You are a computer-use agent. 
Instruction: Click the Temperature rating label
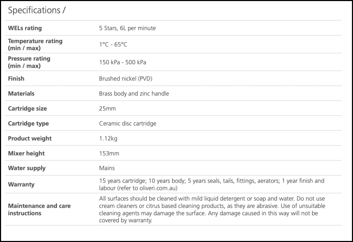pos(35,45)
